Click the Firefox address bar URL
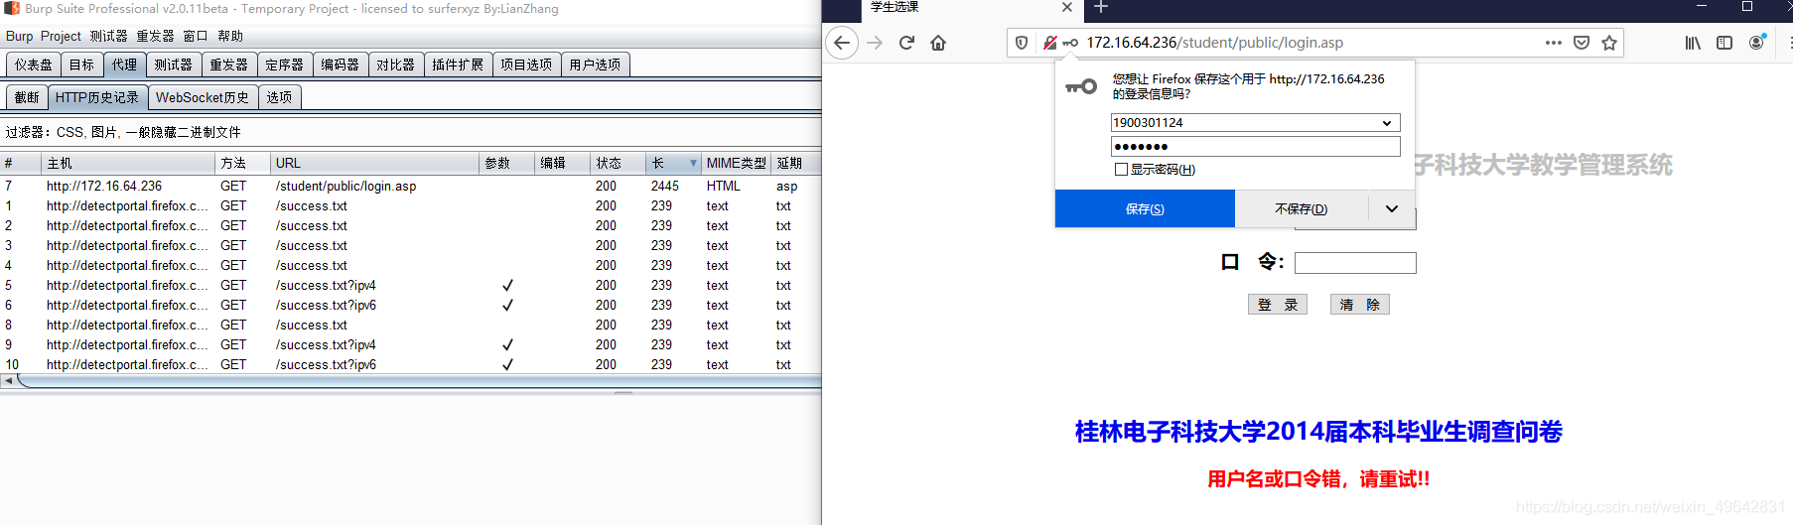 (x=1214, y=43)
